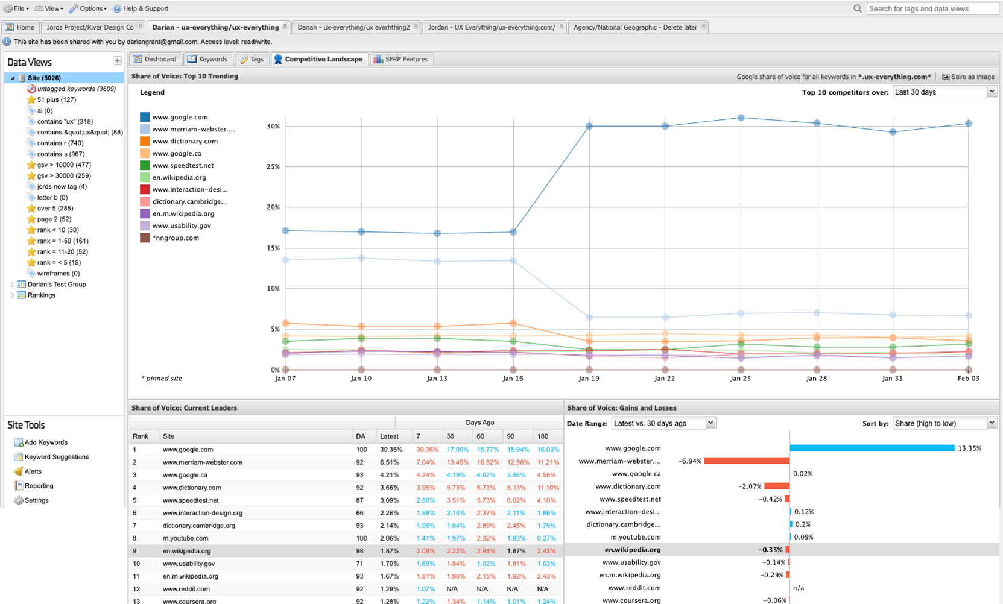Expand the Rankings node
This screenshot has width=1003, height=604.
[12, 295]
